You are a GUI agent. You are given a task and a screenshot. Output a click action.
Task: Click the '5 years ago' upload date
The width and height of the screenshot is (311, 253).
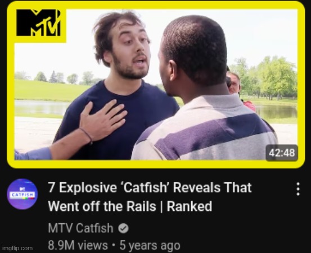150,246
